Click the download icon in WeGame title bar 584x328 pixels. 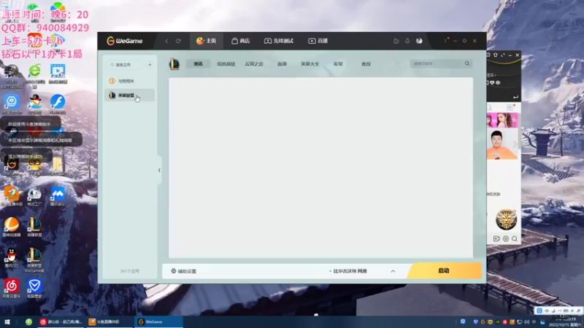tap(407, 41)
